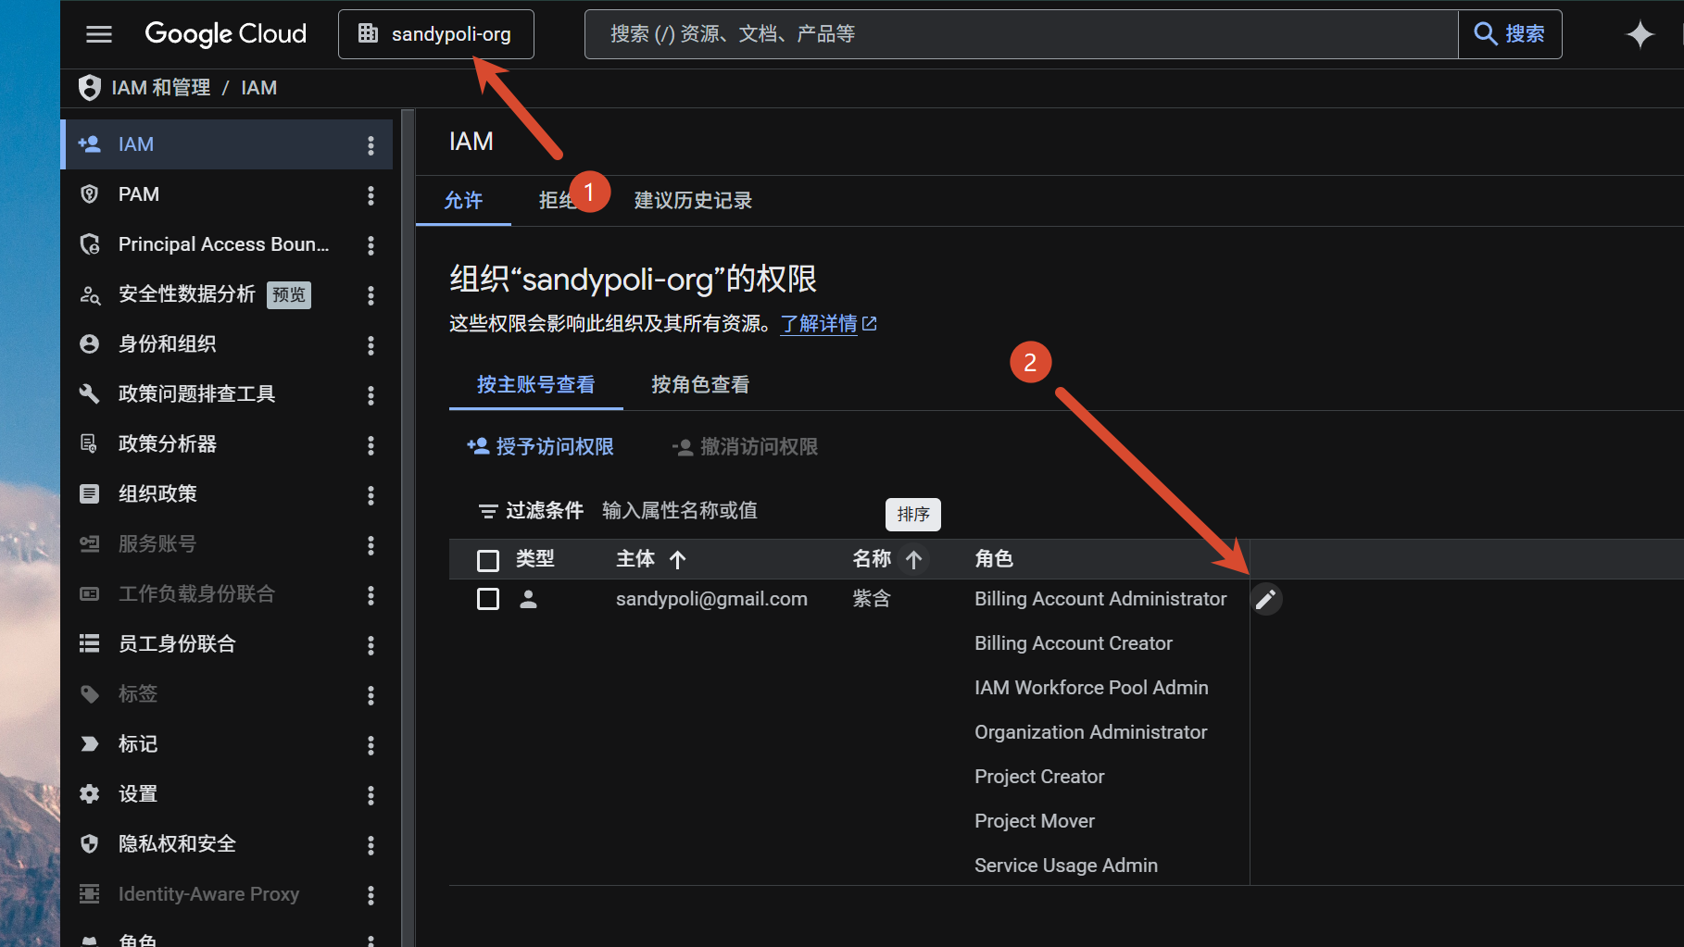Screen dimensions: 1684x947
Task: Click Identity-Aware Proxy sidebar icon
Action: pos(90,894)
